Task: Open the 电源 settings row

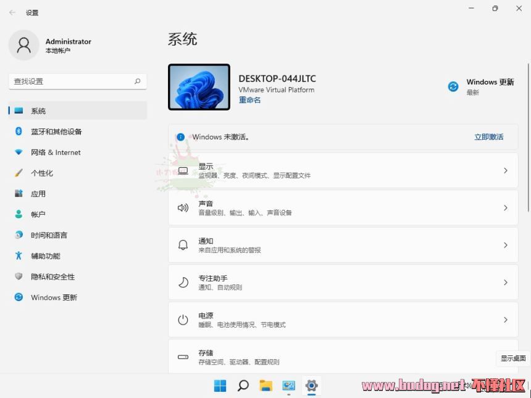Action: tap(343, 320)
